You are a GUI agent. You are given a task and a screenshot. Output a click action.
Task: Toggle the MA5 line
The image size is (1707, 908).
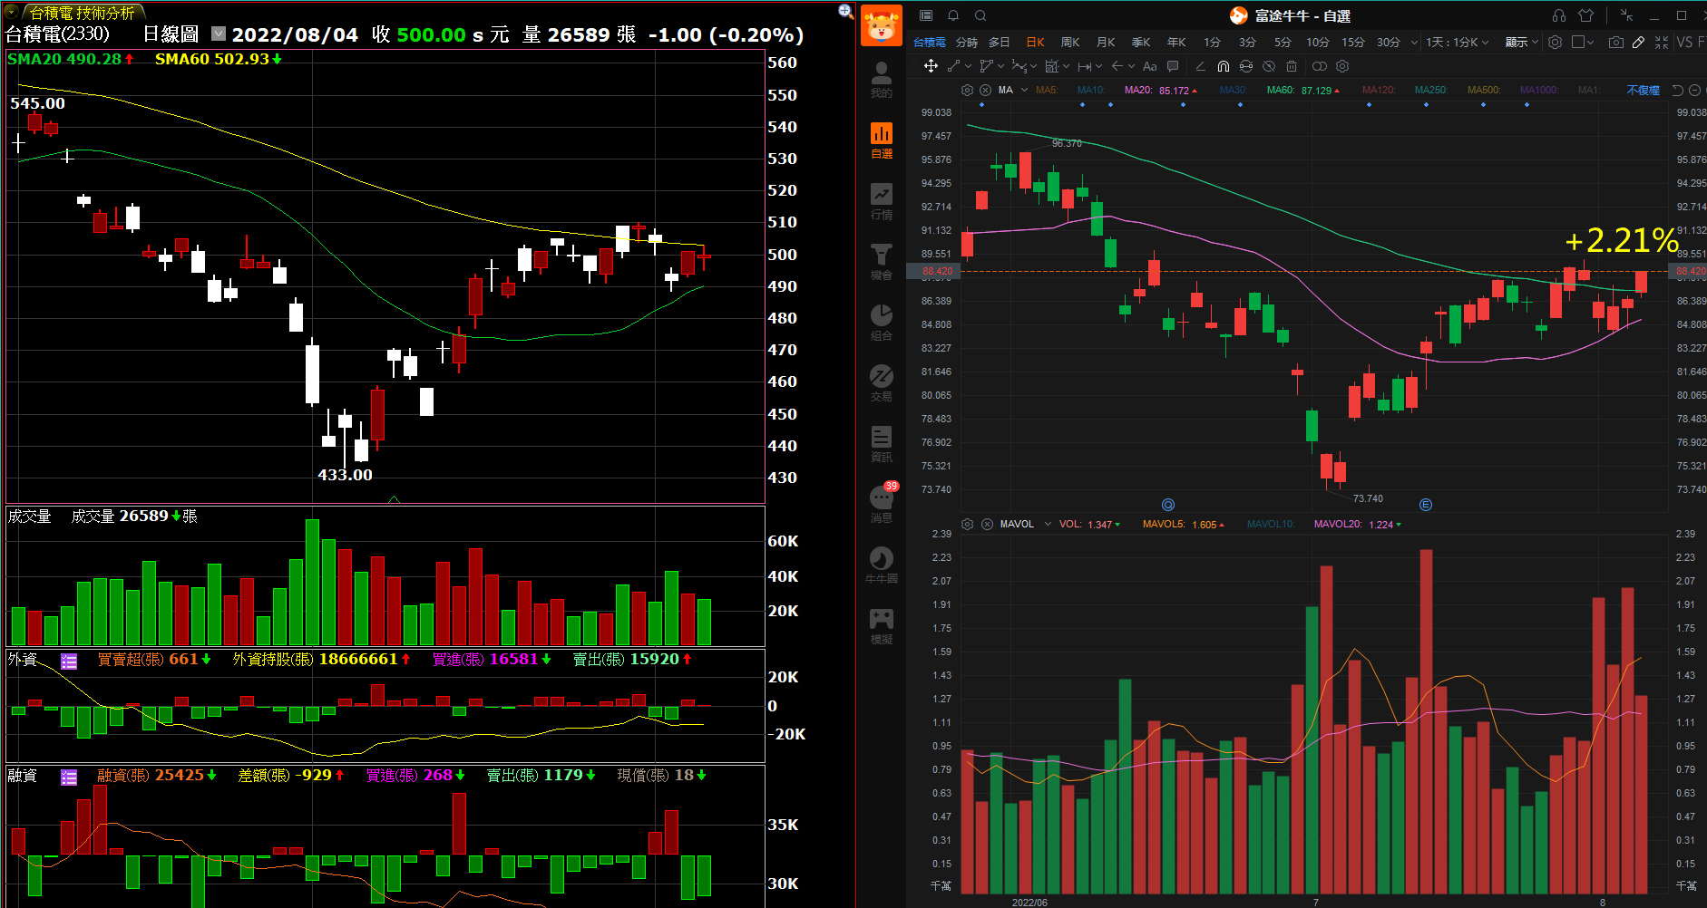[1047, 90]
